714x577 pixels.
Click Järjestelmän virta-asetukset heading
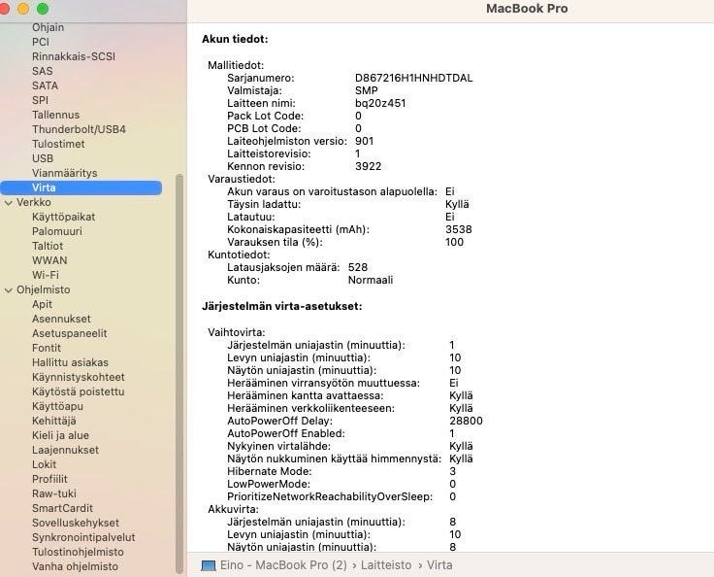pyautogui.click(x=282, y=307)
